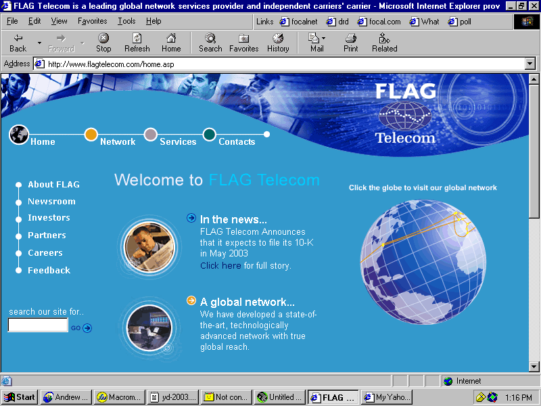The image size is (541, 406).
Task: Open the Back button history dropdown arrow
Action: click(x=39, y=43)
